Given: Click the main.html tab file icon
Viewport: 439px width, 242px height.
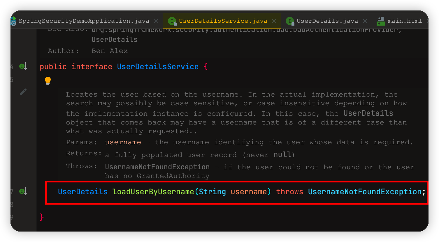Looking at the screenshot, I should pyautogui.click(x=381, y=21).
